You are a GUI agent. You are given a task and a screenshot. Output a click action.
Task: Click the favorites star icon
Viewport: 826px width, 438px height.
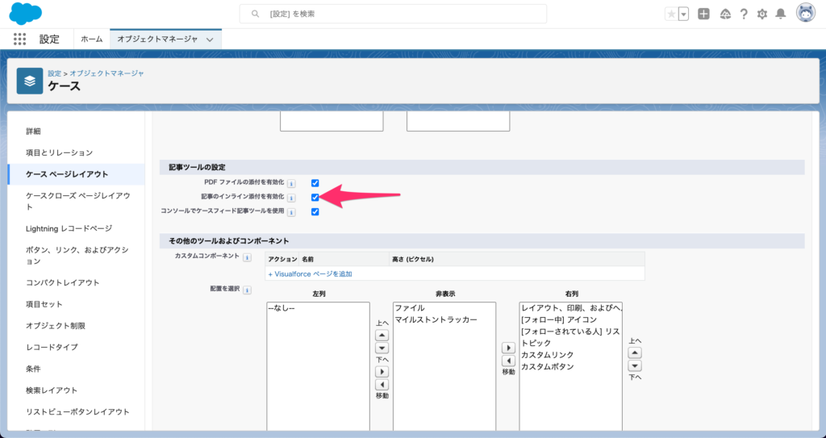pyautogui.click(x=671, y=15)
